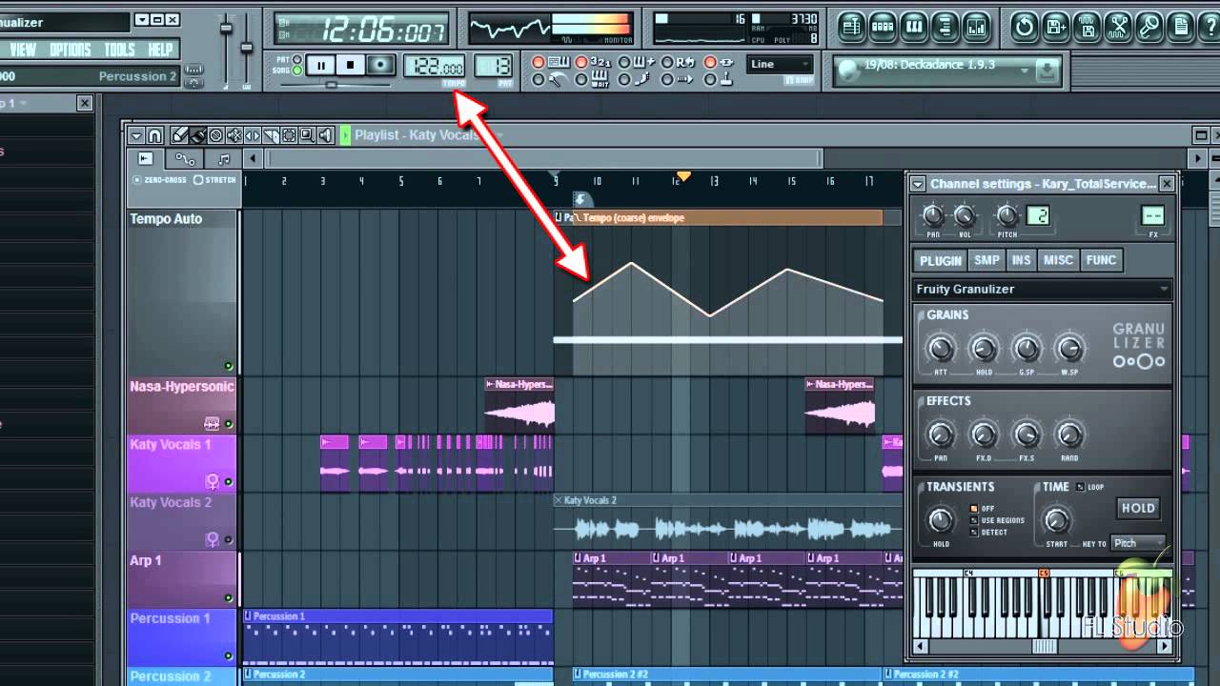Toggle the Playlist snap magnet icon
Viewport: 1220px width, 686px height.
pos(154,135)
